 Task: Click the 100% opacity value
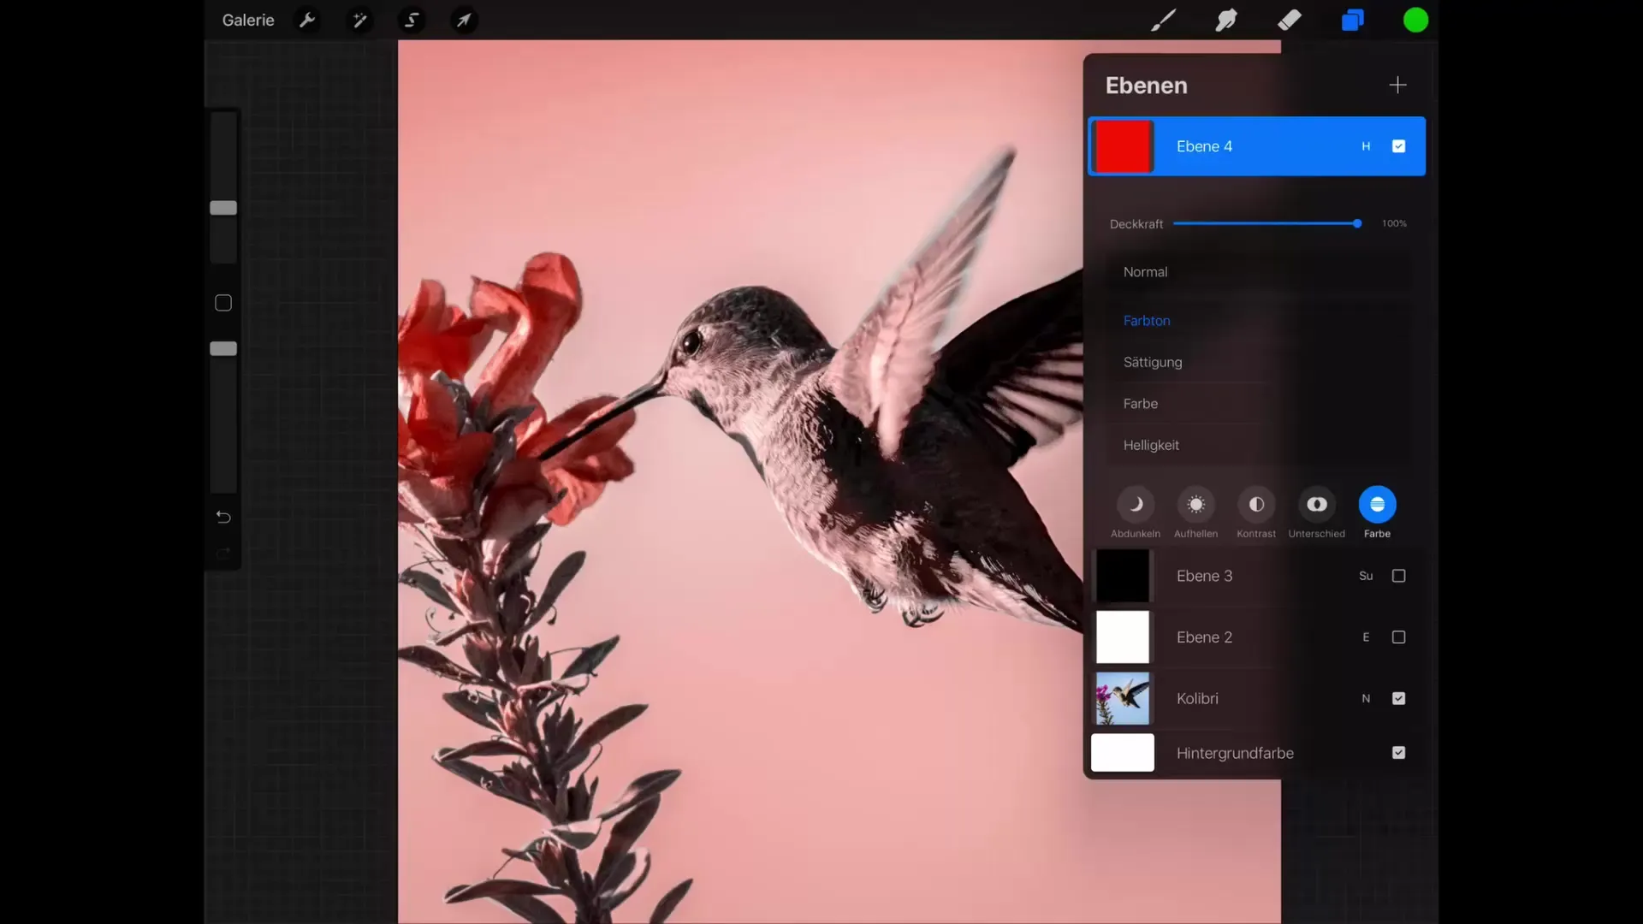(x=1394, y=223)
